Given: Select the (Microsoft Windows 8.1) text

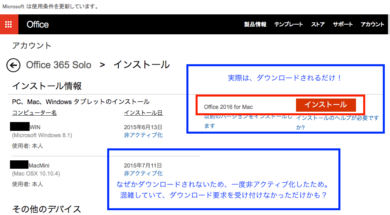Looking at the screenshot, I should pos(42,135).
